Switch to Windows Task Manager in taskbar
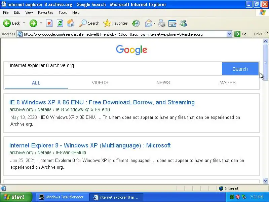 click(x=62, y=197)
